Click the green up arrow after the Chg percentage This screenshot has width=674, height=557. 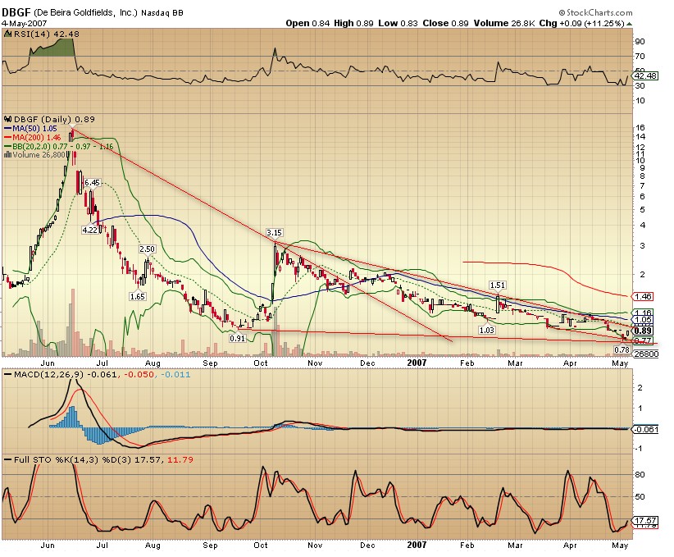pyautogui.click(x=630, y=24)
